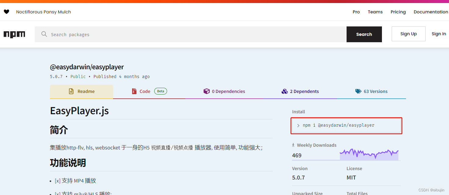Click the MIT license value
449x195 pixels.
pos(351,178)
